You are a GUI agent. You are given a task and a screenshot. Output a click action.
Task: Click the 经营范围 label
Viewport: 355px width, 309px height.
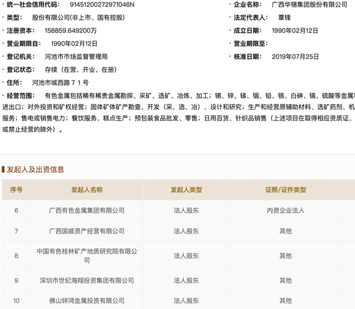tap(21, 95)
